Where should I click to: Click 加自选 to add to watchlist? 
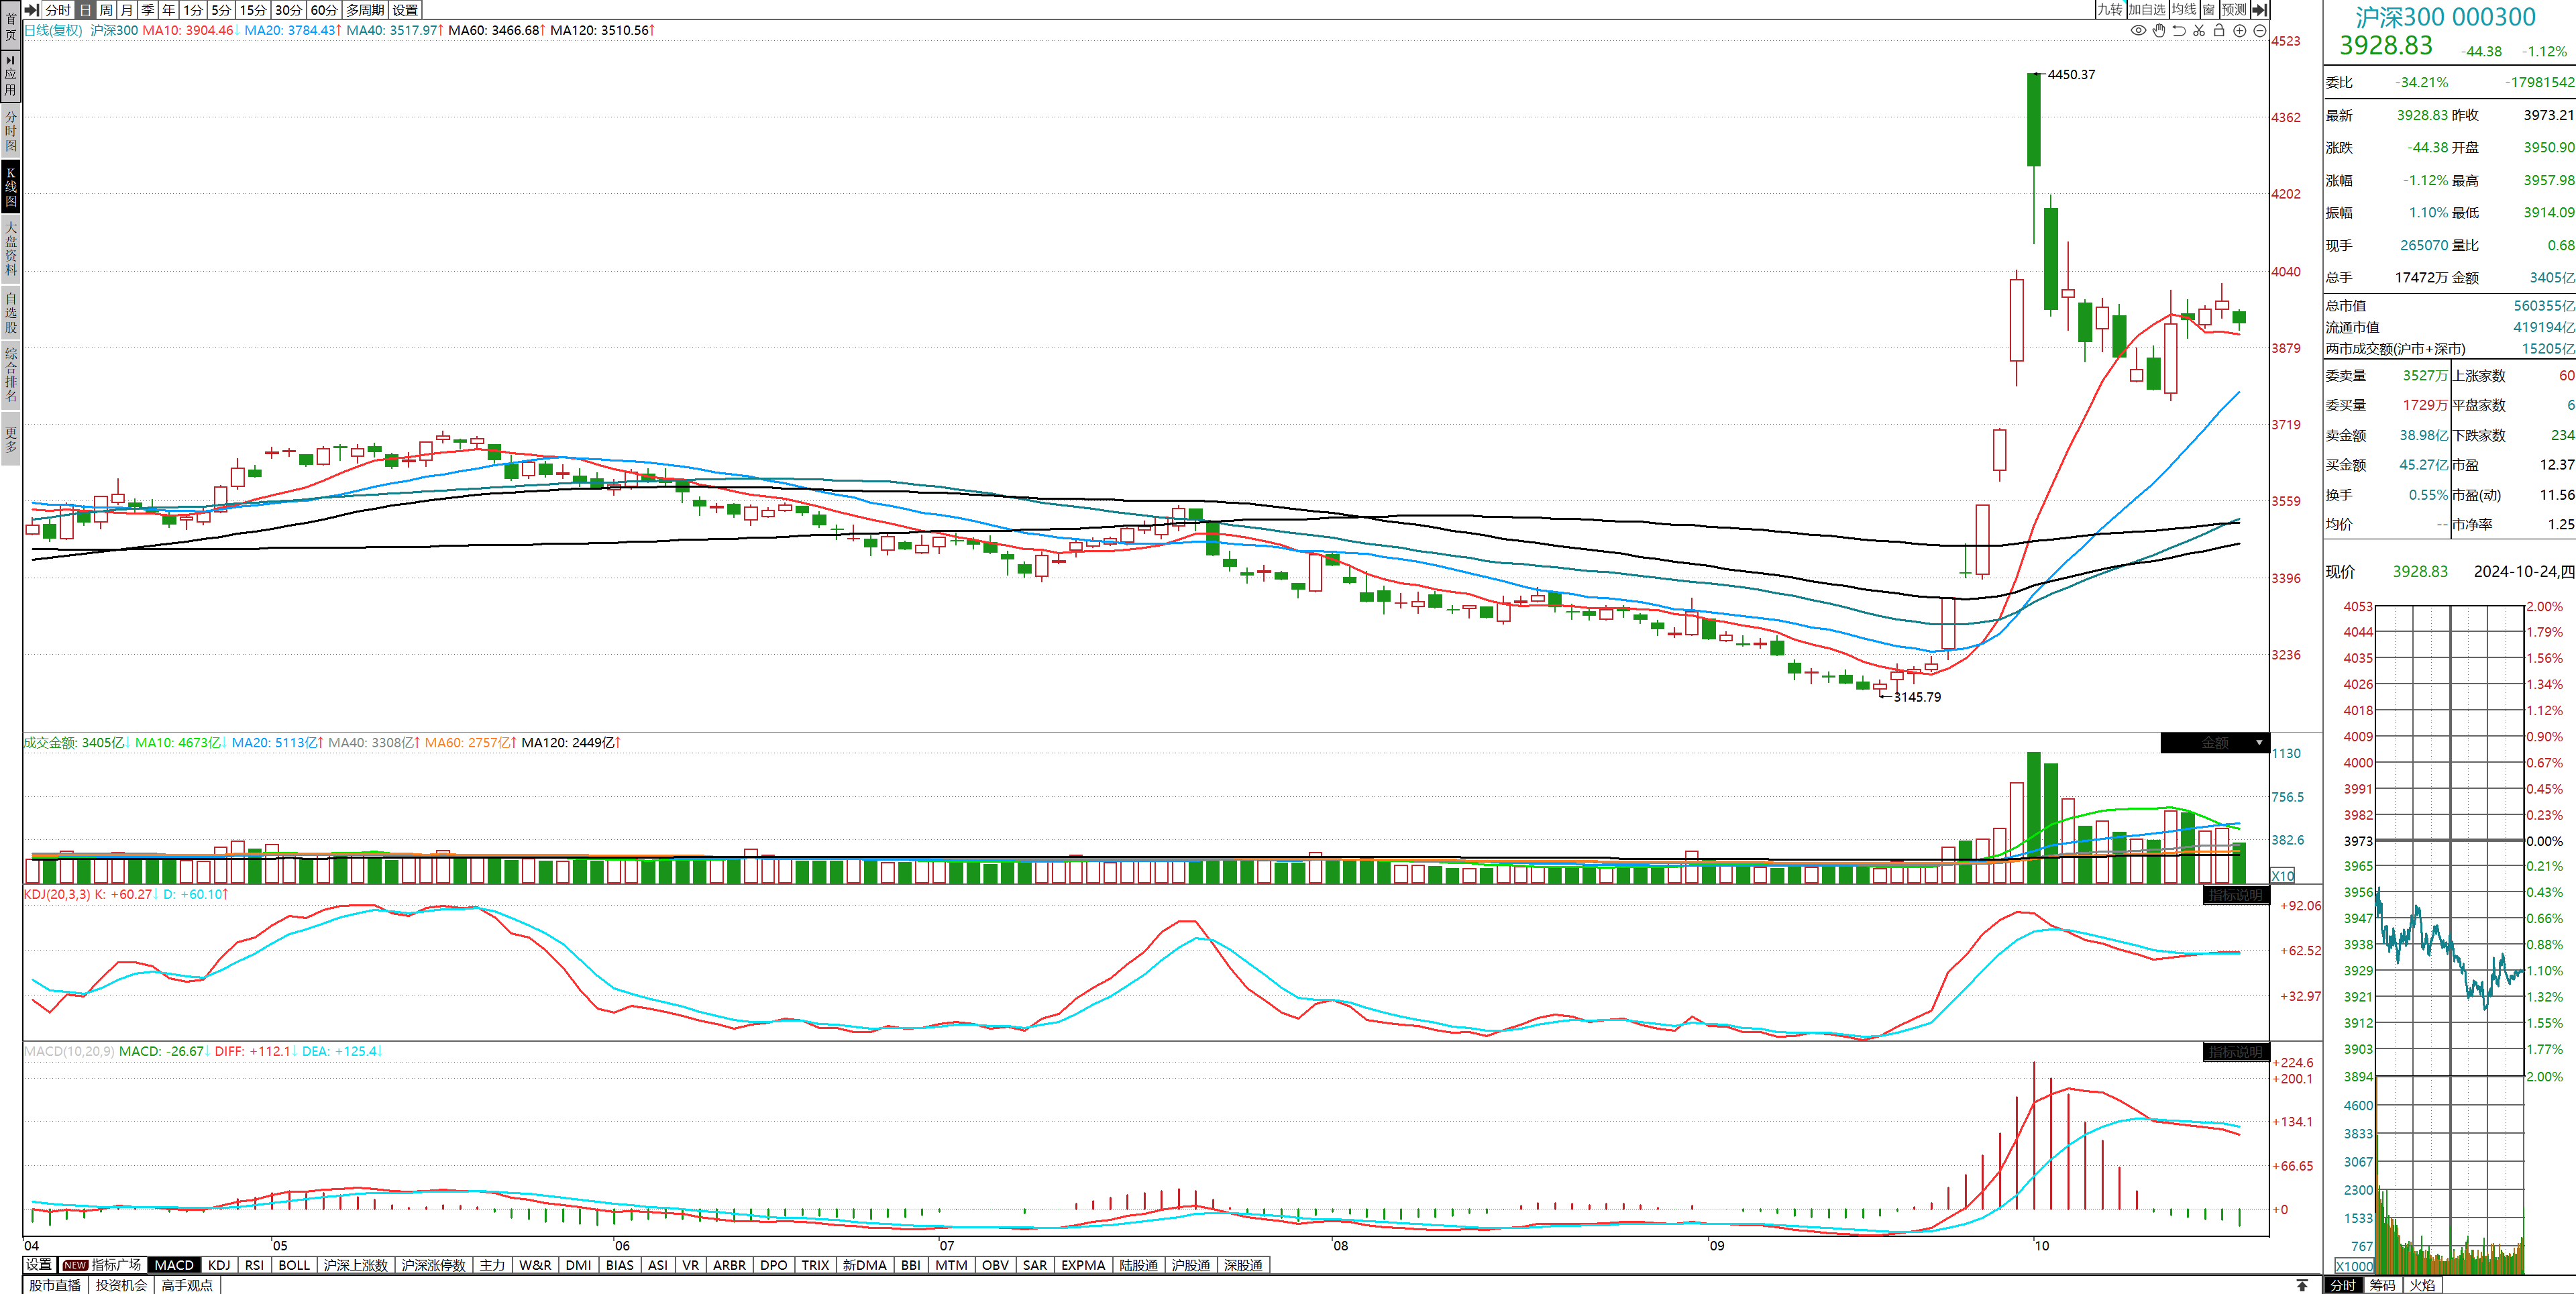2147,9
